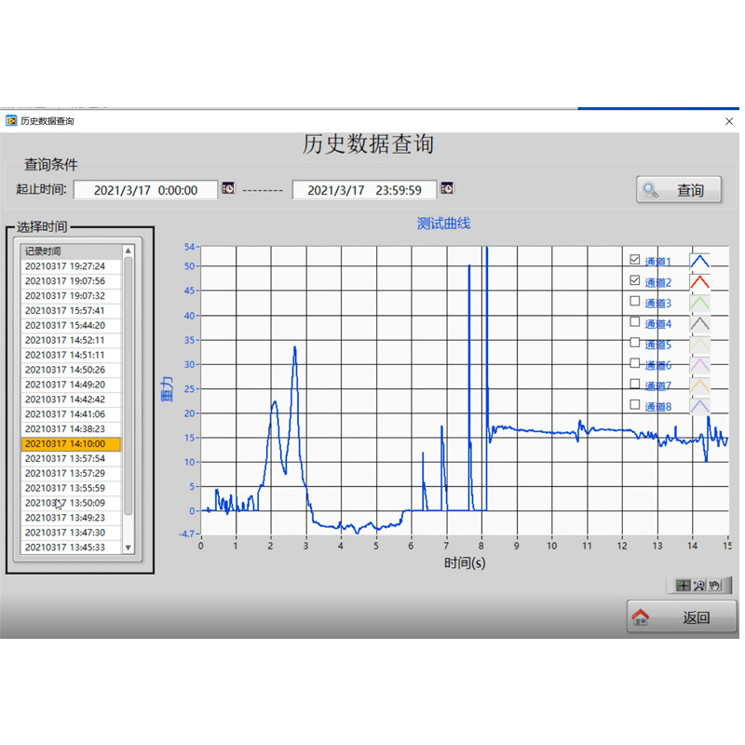Screen dimensions: 745x745
Task: Open 通道2 red line style swatch
Action: pyautogui.click(x=699, y=282)
